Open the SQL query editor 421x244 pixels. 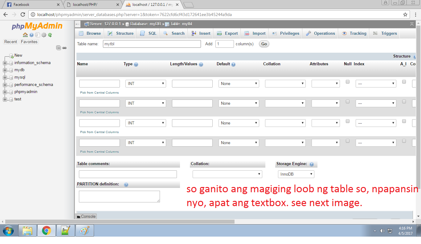pos(151,33)
